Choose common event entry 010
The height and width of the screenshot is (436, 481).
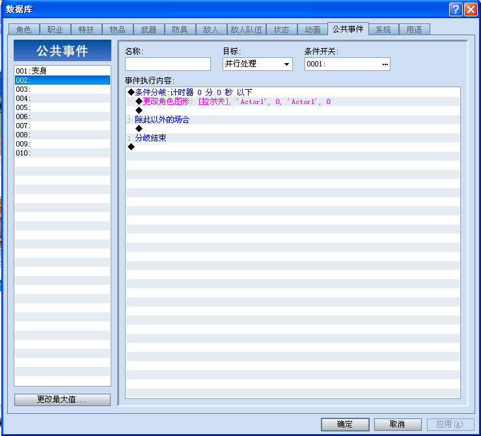pos(62,153)
